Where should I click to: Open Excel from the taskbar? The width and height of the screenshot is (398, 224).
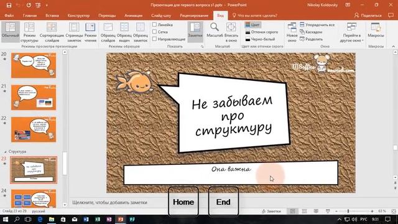[98, 219]
